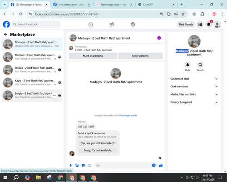The image size is (227, 182).
Task: Go back using the Marketplace back arrow
Action: coord(5,35)
